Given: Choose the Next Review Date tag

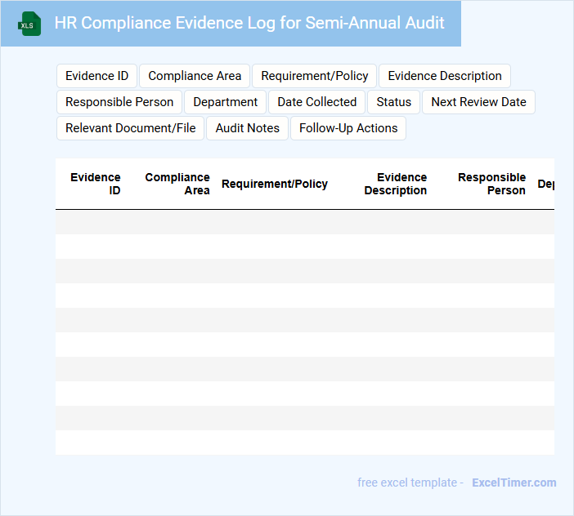Looking at the screenshot, I should click(478, 102).
